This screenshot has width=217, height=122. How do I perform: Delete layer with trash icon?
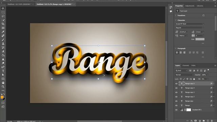click(212, 121)
